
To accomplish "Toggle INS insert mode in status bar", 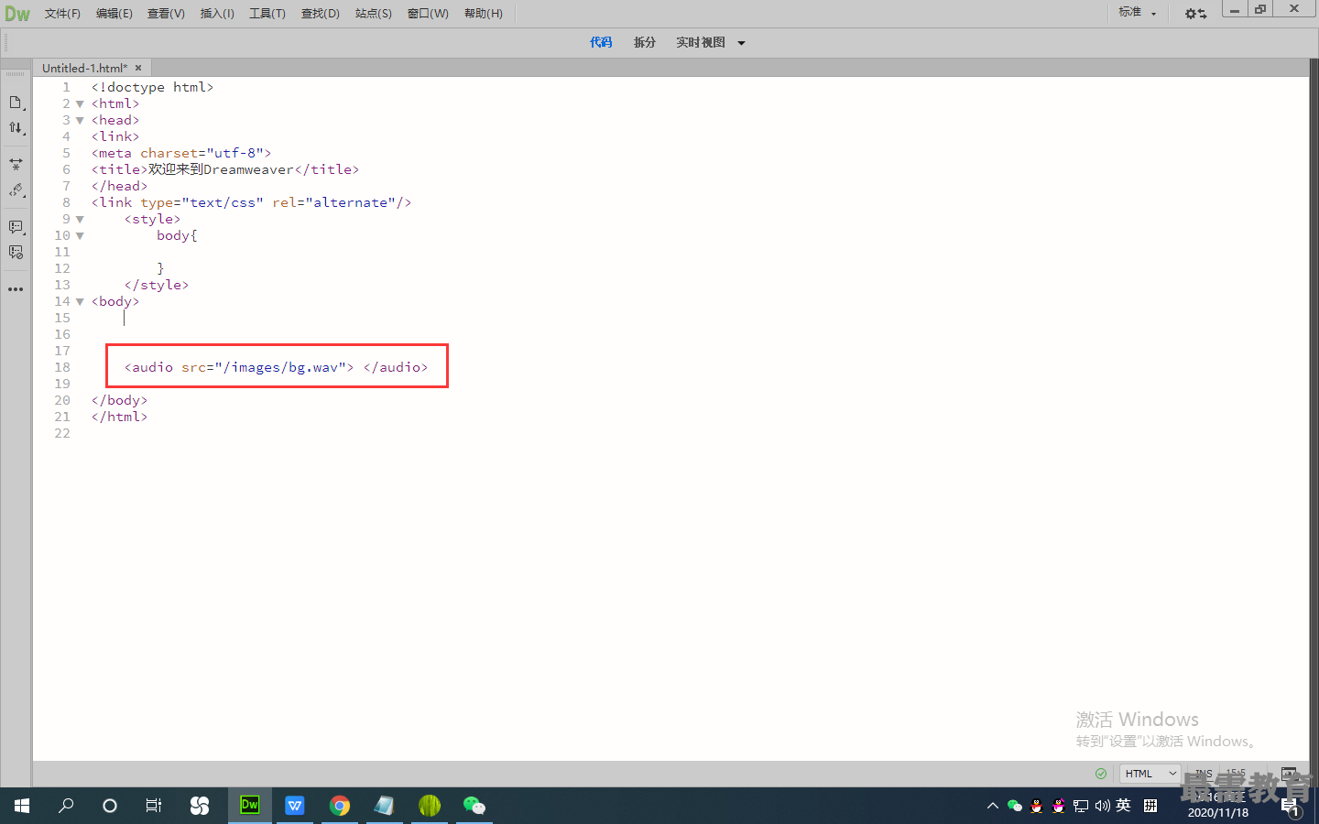I will (x=1204, y=774).
